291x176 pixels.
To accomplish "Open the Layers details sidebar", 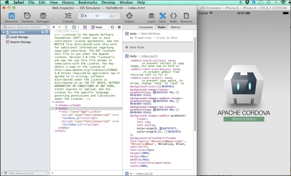I will (151, 18).
